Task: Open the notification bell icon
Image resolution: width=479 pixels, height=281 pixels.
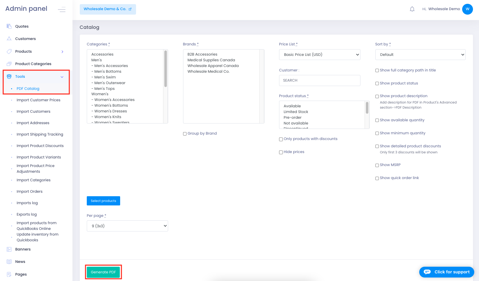Action: tap(412, 9)
